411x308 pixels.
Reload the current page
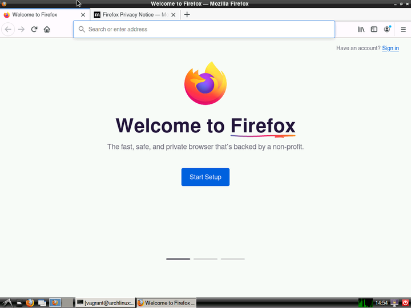[34, 29]
